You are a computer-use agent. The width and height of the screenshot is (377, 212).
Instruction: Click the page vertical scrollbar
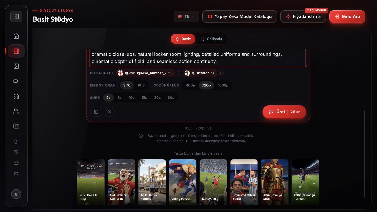(x=364, y=154)
